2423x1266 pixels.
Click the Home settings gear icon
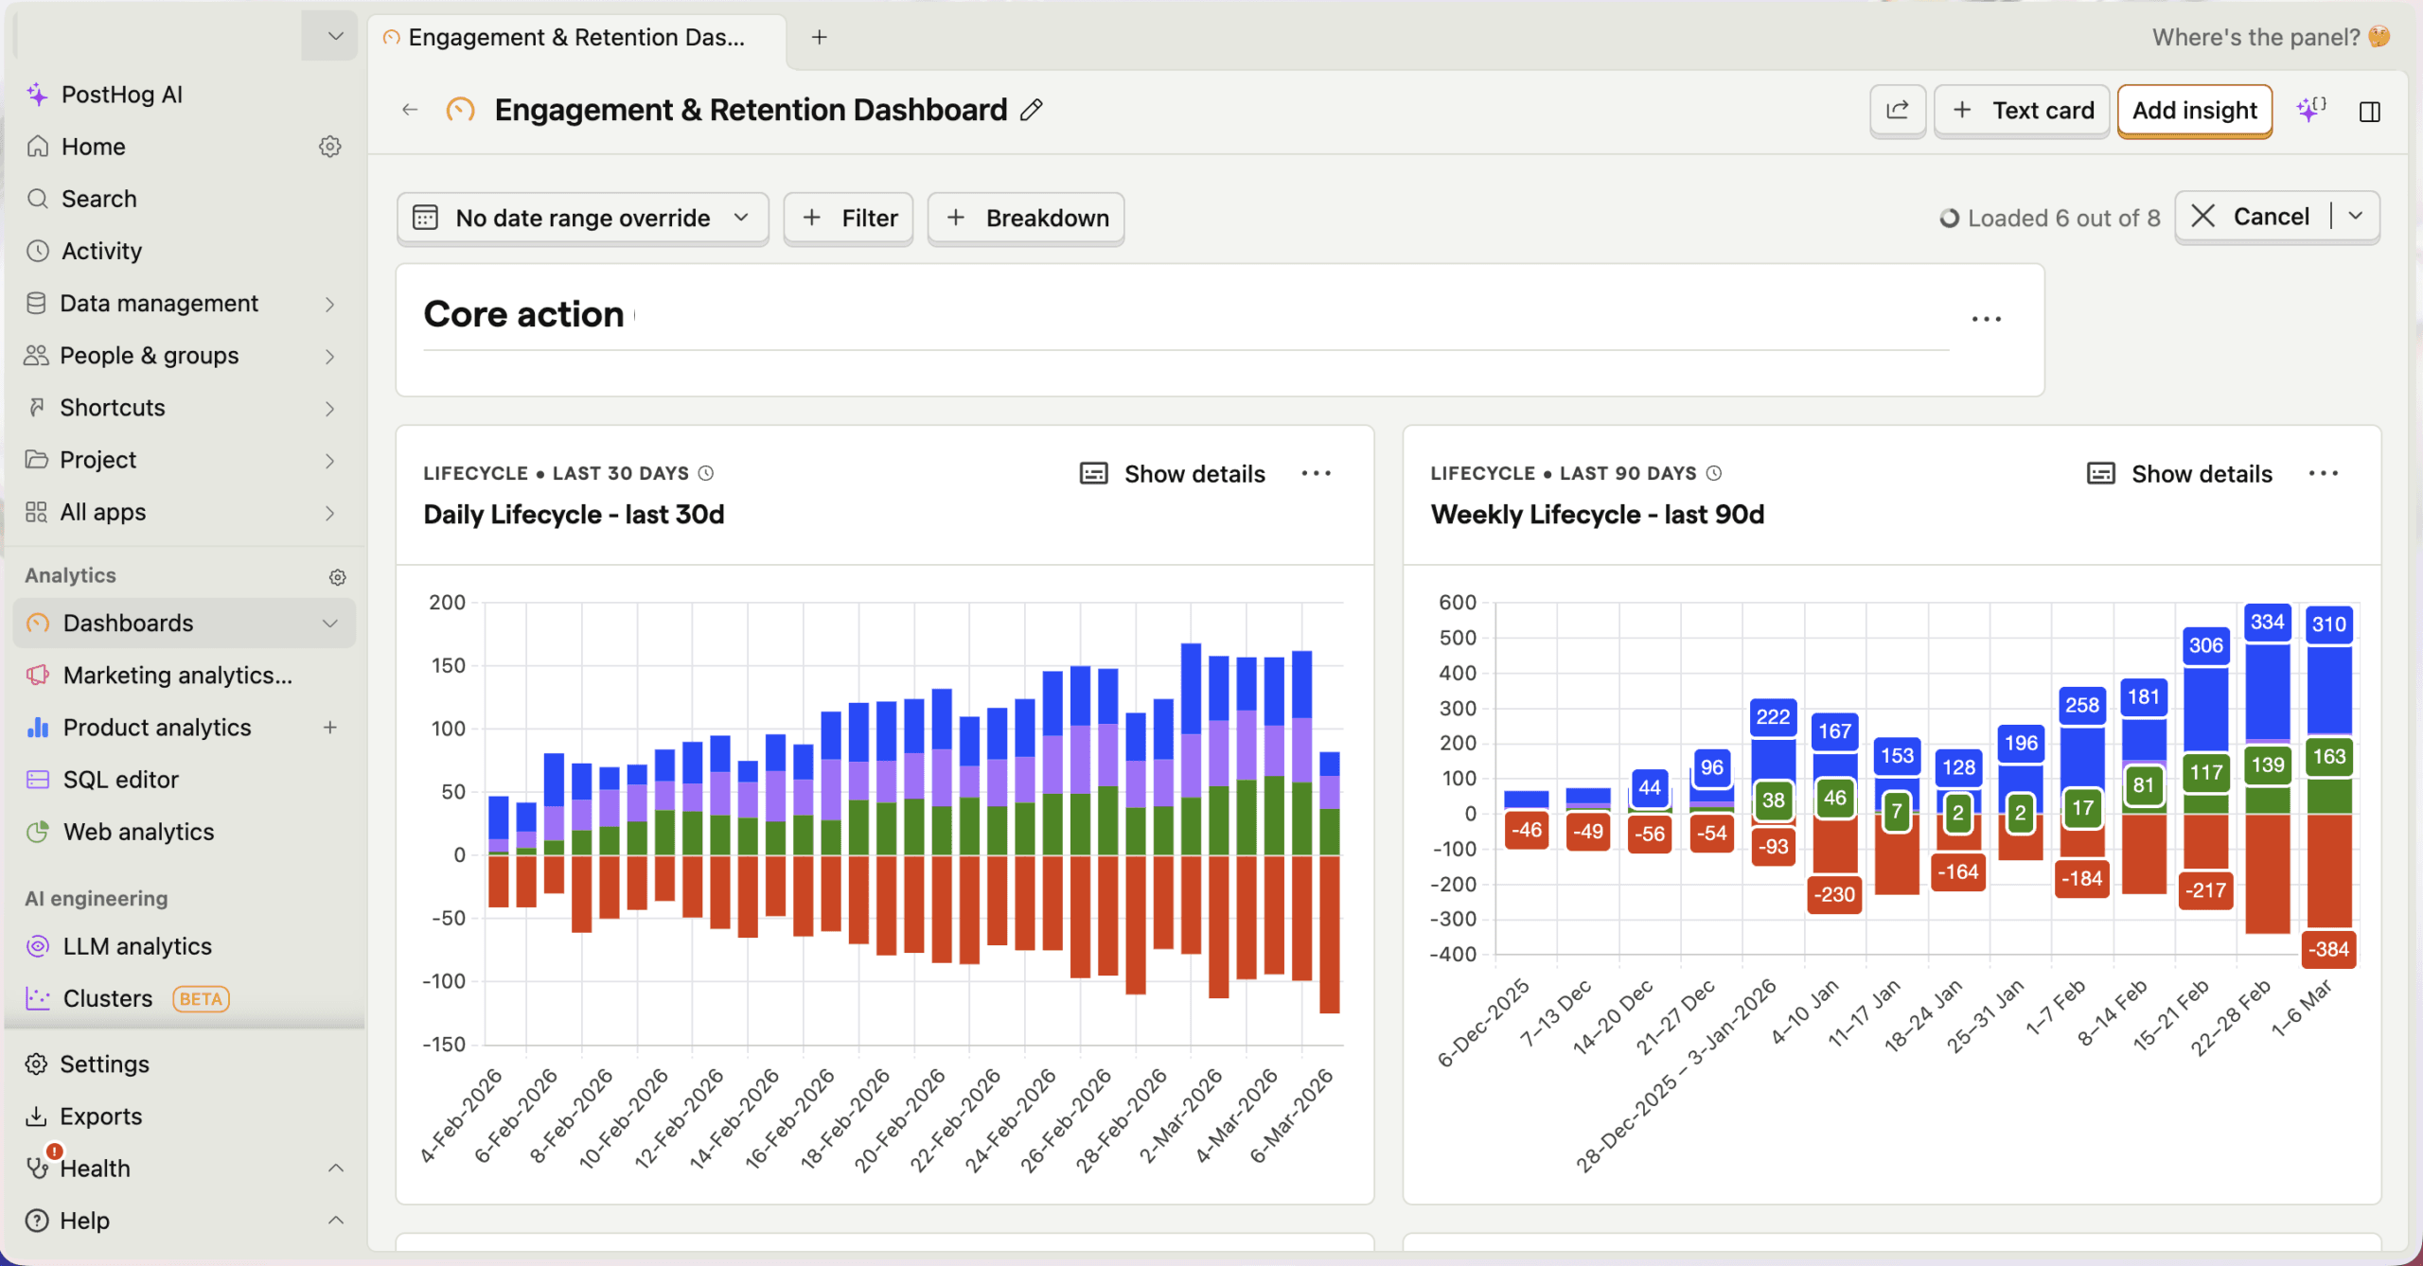point(329,147)
